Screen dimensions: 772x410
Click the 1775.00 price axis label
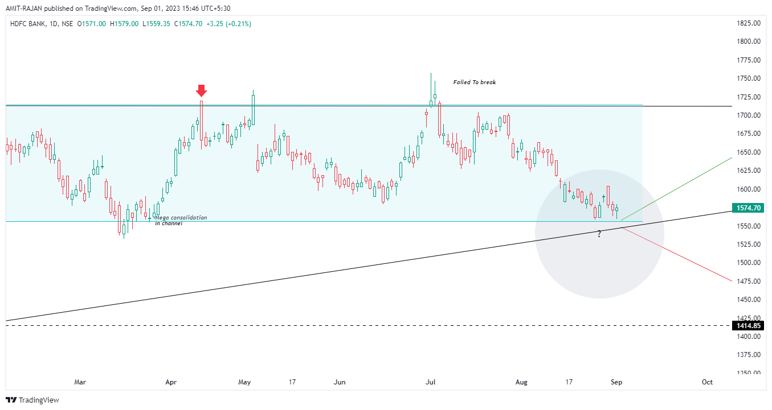click(748, 60)
